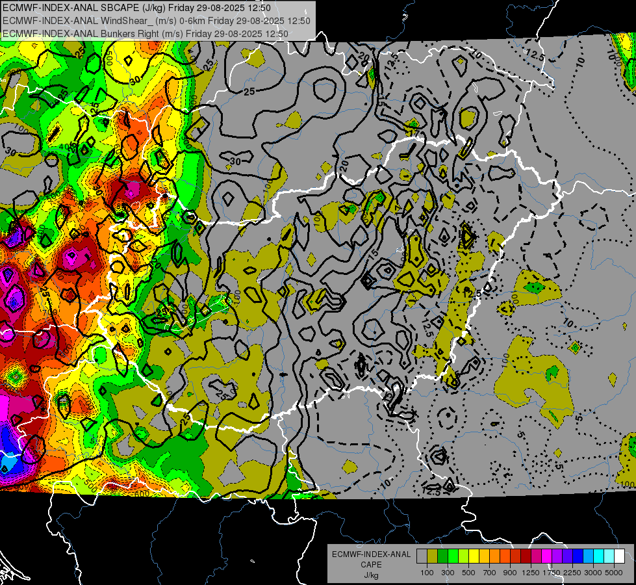Click the gray swatch in CAPE legend
The image size is (636, 585).
(422, 556)
